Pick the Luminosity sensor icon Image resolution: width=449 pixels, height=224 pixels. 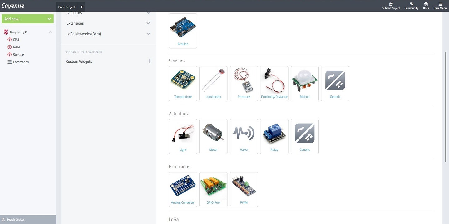click(213, 80)
